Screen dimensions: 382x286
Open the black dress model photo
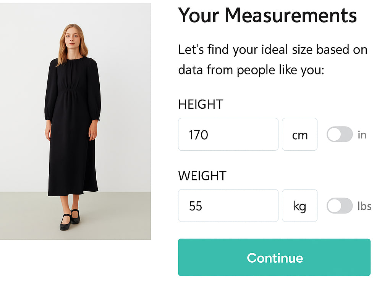click(x=75, y=121)
